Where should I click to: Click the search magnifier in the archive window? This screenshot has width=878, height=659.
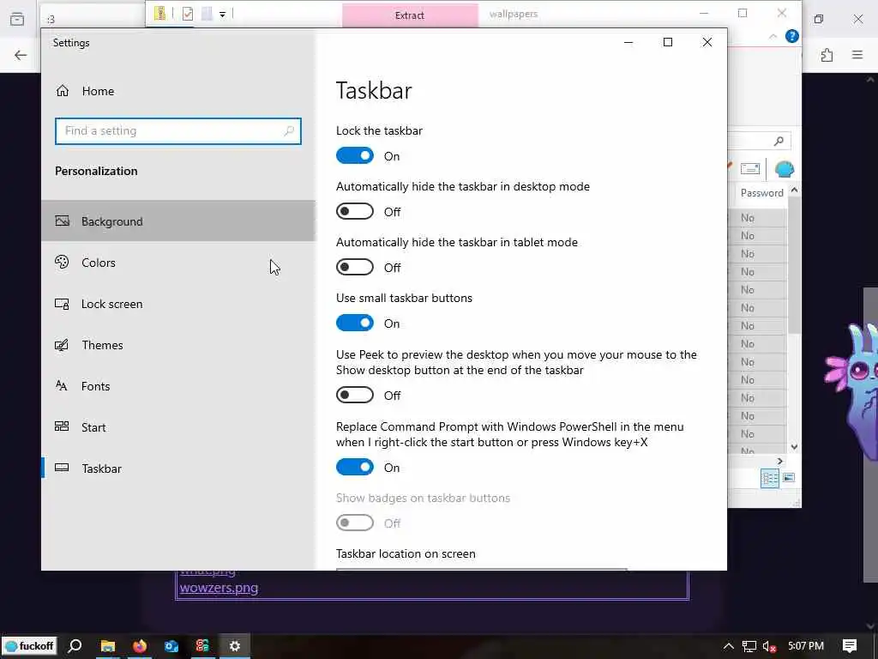779,142
